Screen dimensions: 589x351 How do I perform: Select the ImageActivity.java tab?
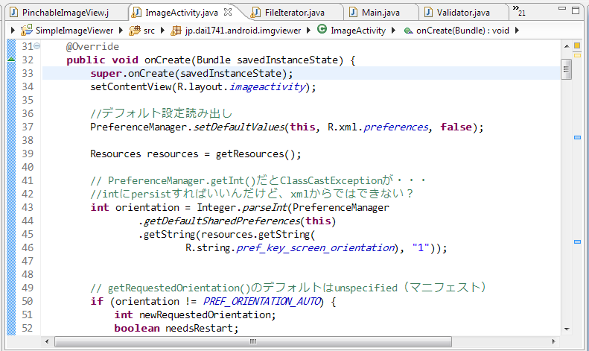pyautogui.click(x=182, y=13)
